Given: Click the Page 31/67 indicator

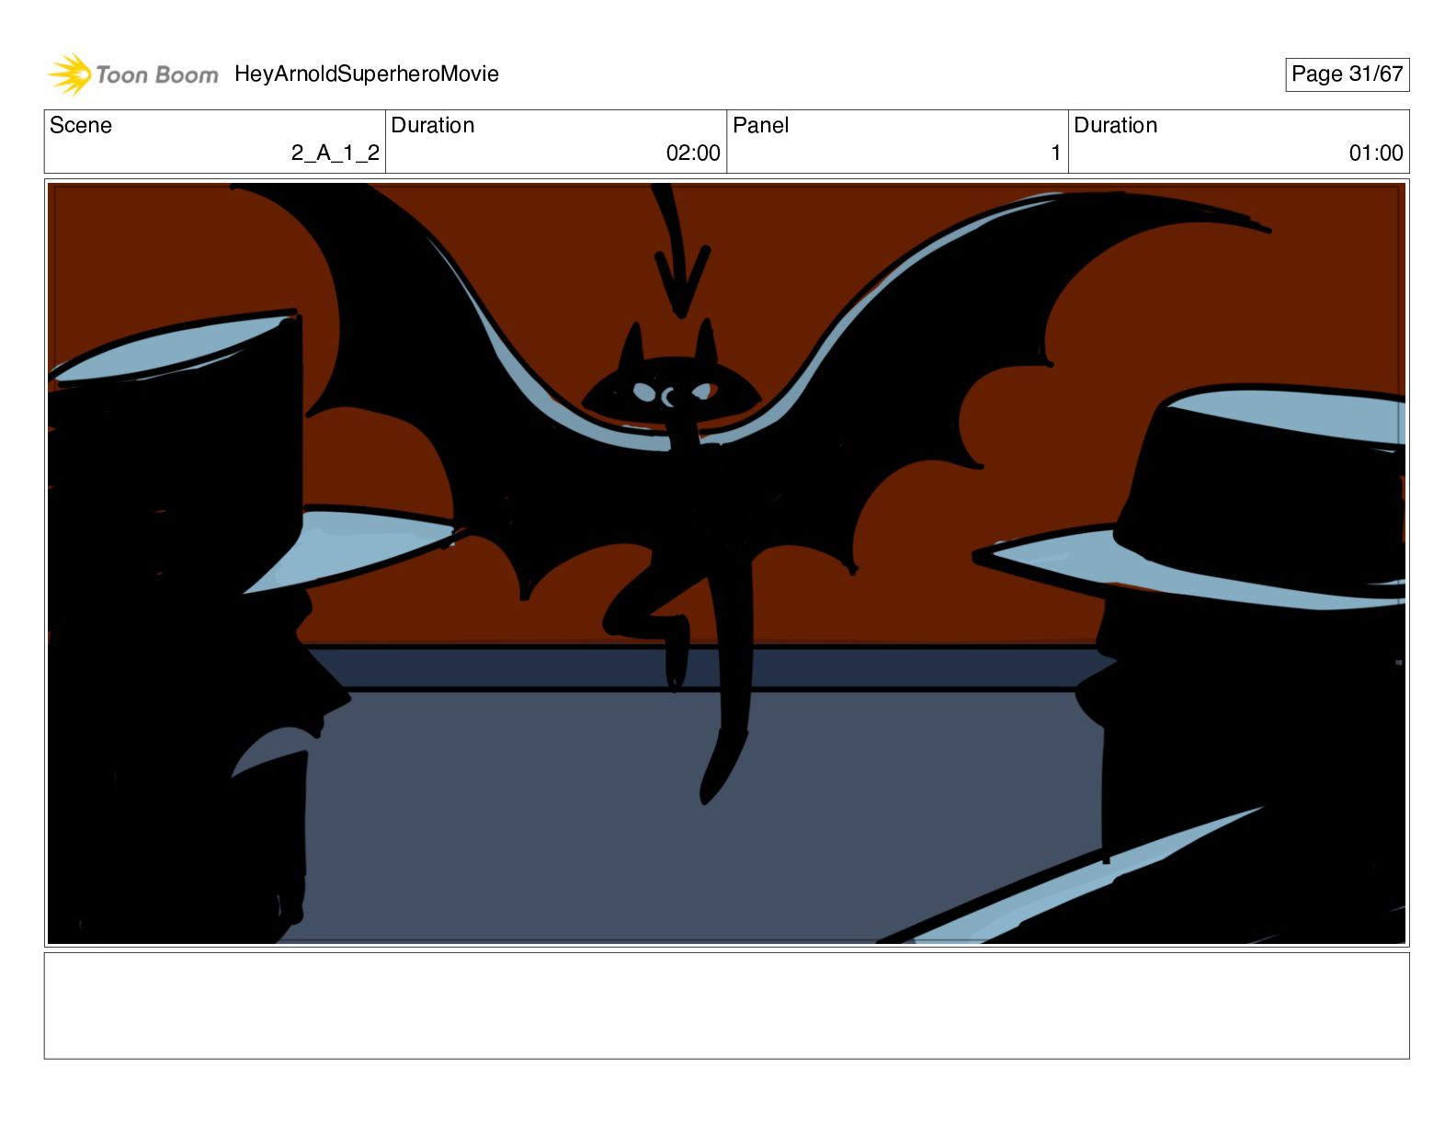Looking at the screenshot, I should click(x=1347, y=74).
